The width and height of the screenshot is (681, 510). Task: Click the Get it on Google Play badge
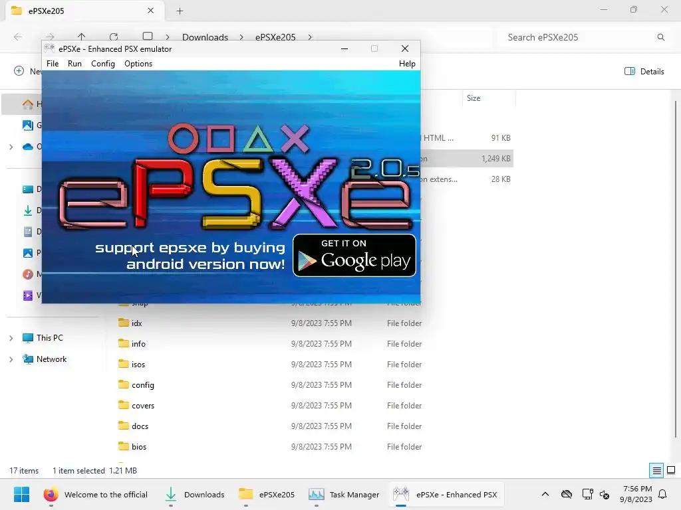click(354, 256)
